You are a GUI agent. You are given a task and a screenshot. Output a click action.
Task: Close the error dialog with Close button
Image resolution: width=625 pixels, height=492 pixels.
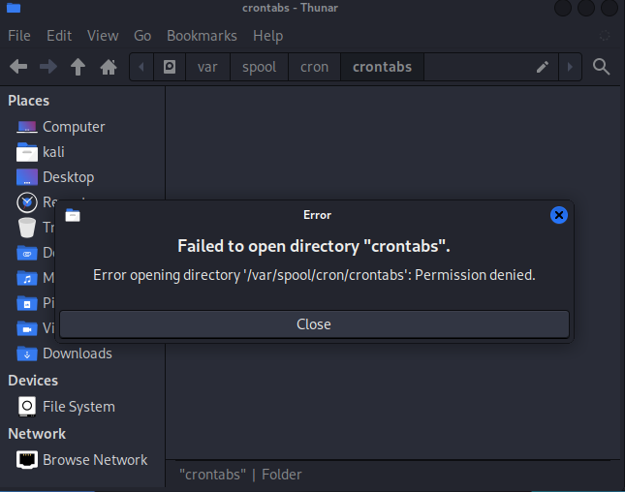pos(314,324)
